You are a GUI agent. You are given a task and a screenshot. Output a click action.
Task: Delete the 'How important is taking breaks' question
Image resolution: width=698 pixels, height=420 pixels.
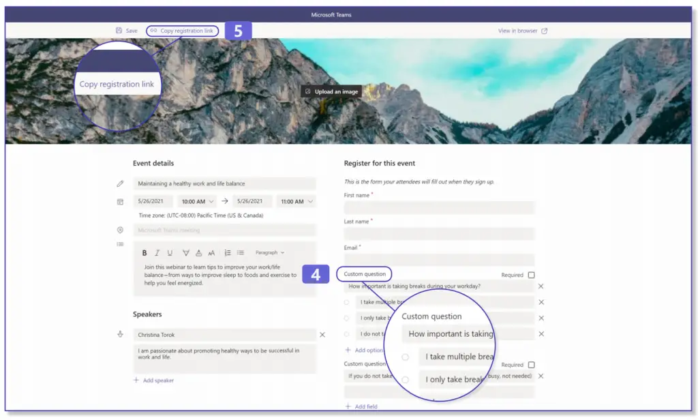(x=541, y=286)
